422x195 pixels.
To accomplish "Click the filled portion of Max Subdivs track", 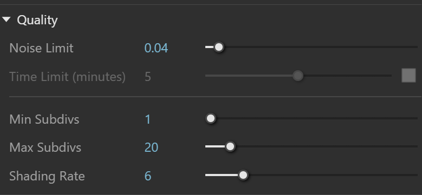I will (x=215, y=146).
